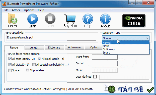This screenshot has width=156, height=95.
Task: Click the grey Stop icon
Action: [50, 19]
